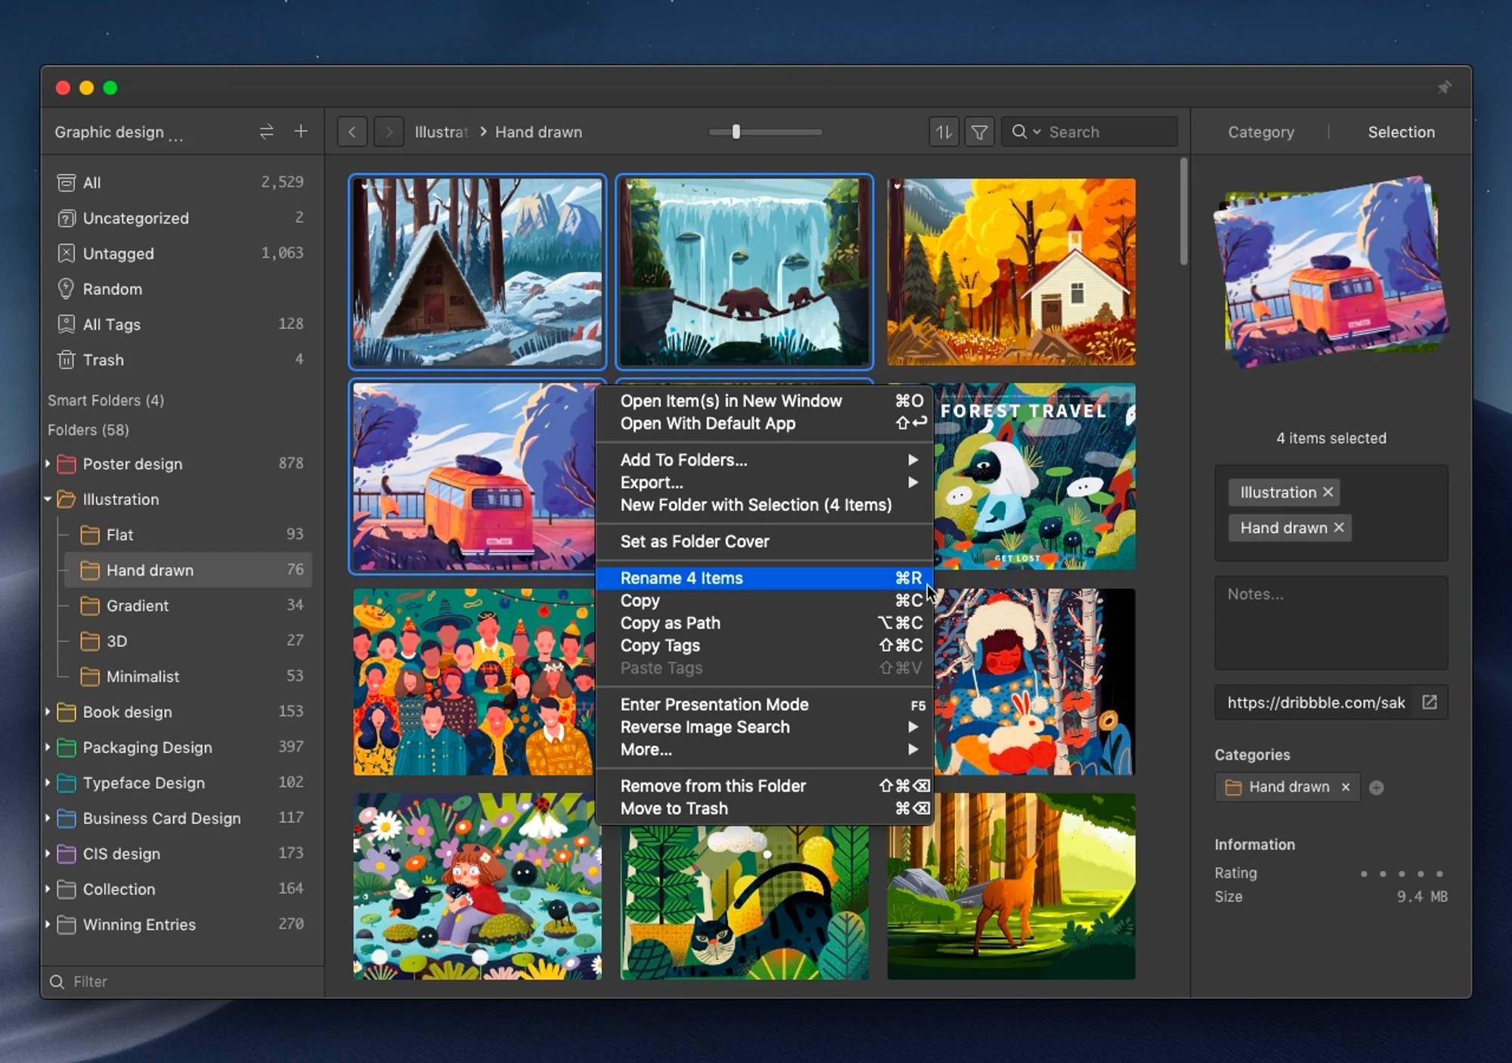Toggle the filter funnel in the toolbar

click(x=979, y=132)
